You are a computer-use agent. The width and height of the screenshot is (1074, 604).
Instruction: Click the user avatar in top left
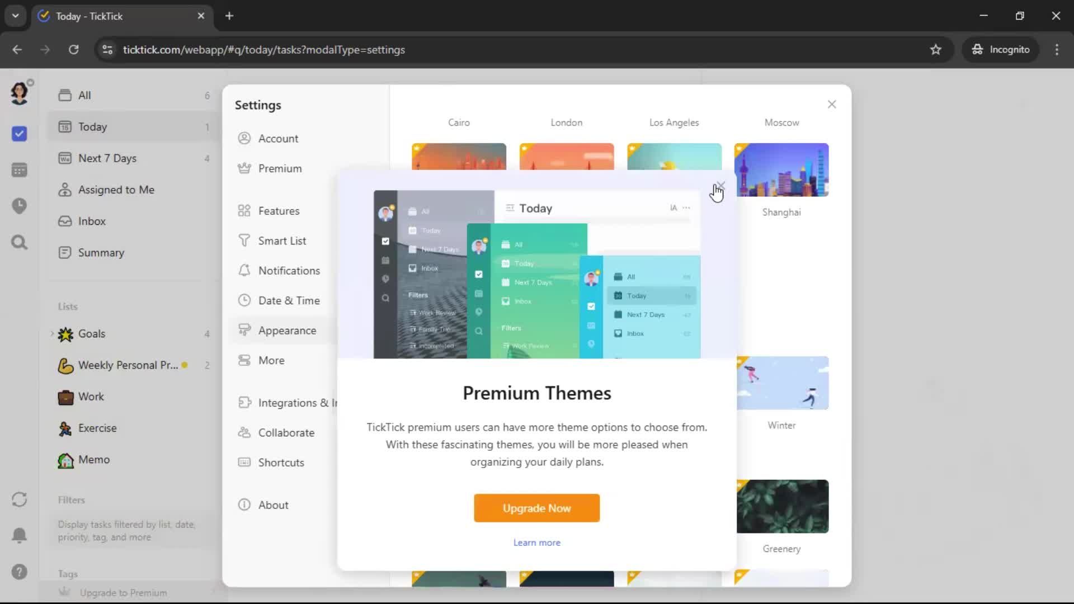(19, 93)
